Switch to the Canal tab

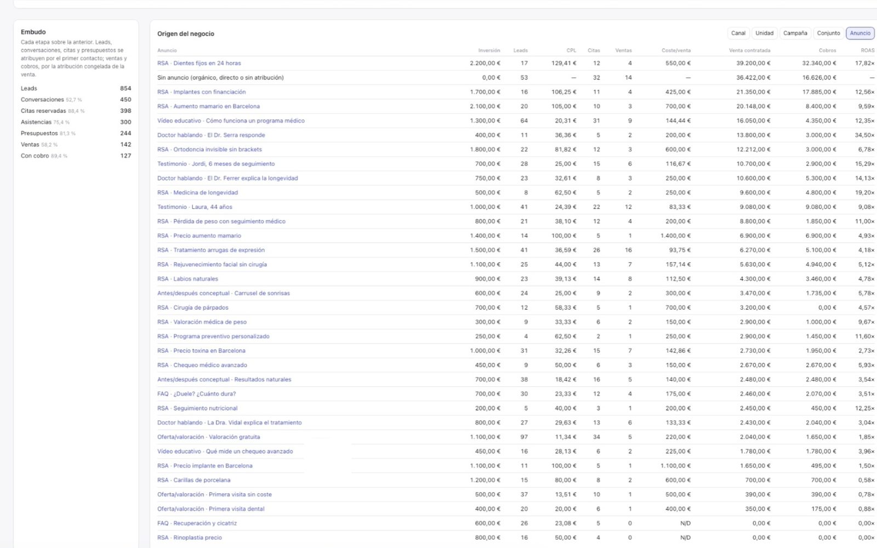pyautogui.click(x=738, y=33)
